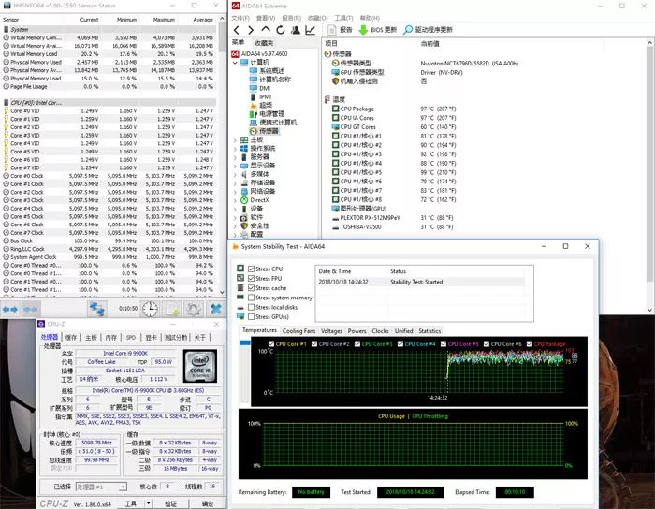The image size is (655, 509).
Task: Click HWiNFO collapse arrows icon
Action: coord(31,309)
